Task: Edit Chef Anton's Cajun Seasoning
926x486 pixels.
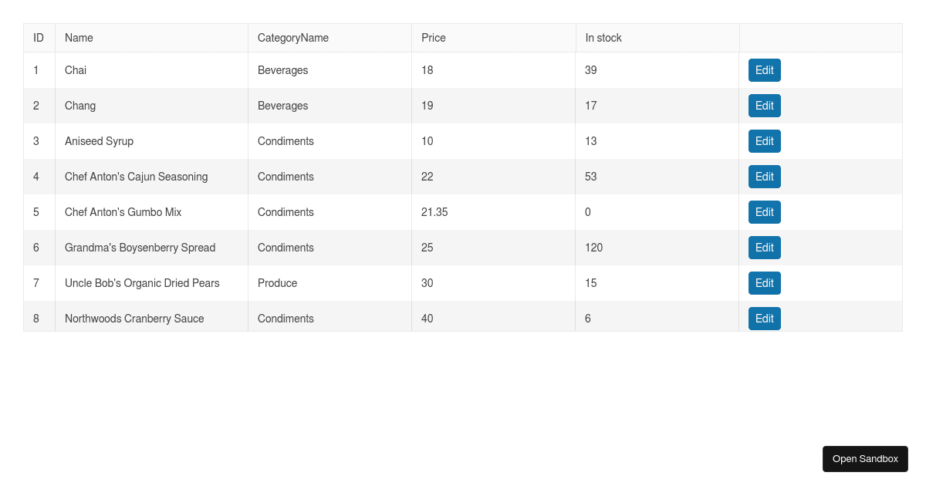Action: pos(764,177)
